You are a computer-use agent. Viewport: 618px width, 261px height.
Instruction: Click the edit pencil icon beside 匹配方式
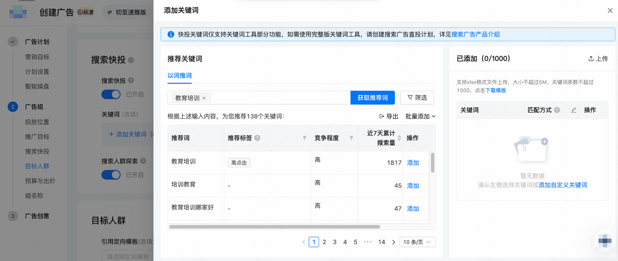[x=574, y=110]
